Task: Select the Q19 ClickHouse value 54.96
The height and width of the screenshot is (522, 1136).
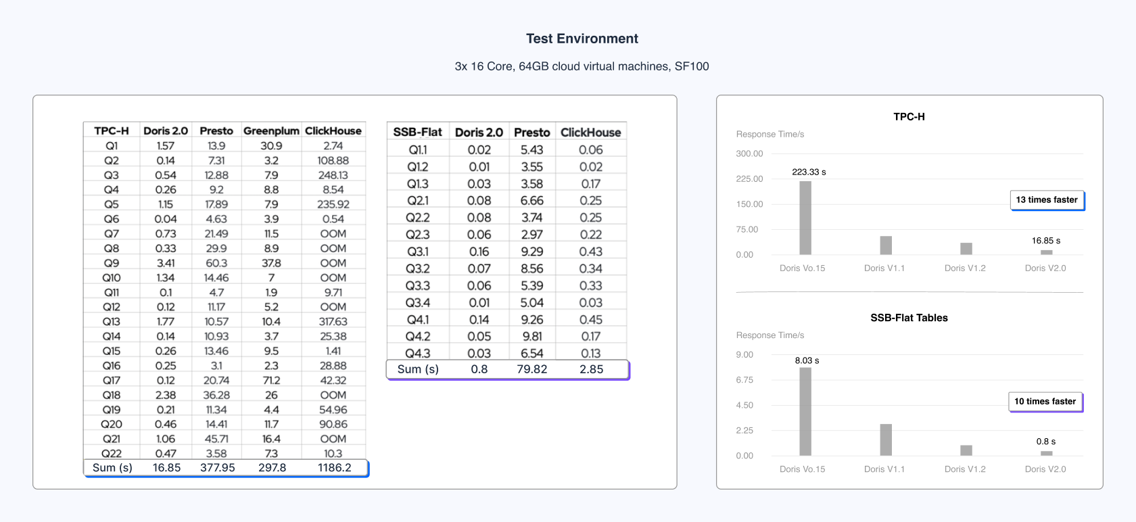Action: click(x=333, y=410)
